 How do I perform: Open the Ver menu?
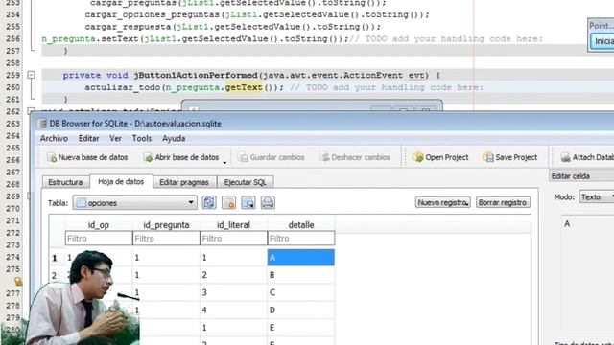(115, 138)
